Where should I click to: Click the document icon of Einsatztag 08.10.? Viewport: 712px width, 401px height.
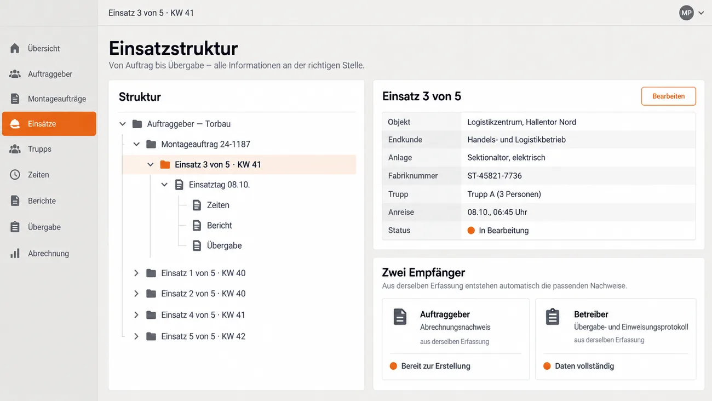179,185
